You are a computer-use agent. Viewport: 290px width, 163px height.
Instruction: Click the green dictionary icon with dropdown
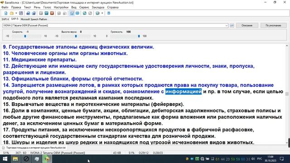(x=97, y=13)
